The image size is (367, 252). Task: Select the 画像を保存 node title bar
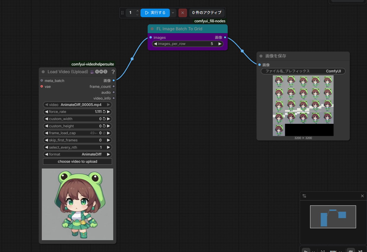pyautogui.click(x=303, y=56)
